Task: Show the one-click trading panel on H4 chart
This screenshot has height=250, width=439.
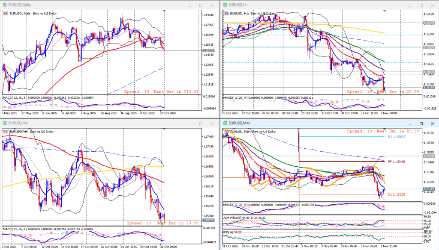Action: tap(6, 132)
